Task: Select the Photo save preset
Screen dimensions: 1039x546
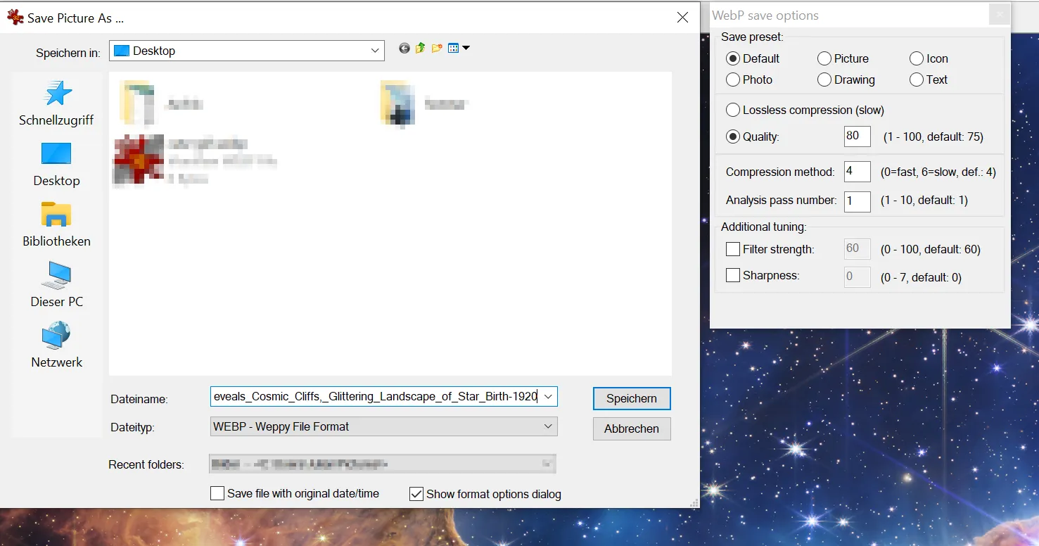Action: 733,80
